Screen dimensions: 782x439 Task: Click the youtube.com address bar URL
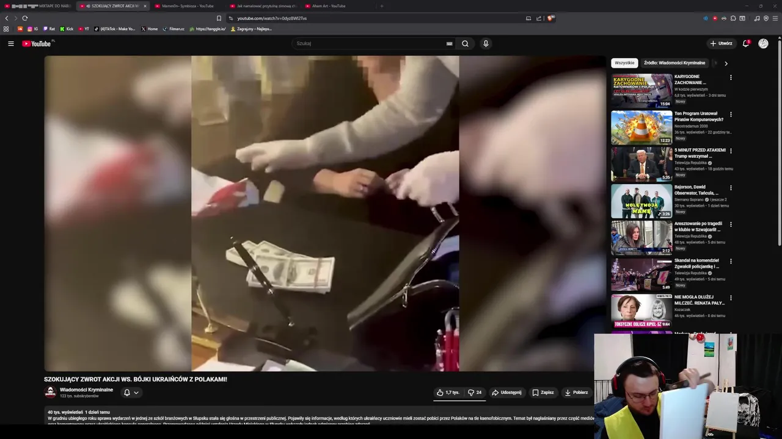pyautogui.click(x=272, y=18)
